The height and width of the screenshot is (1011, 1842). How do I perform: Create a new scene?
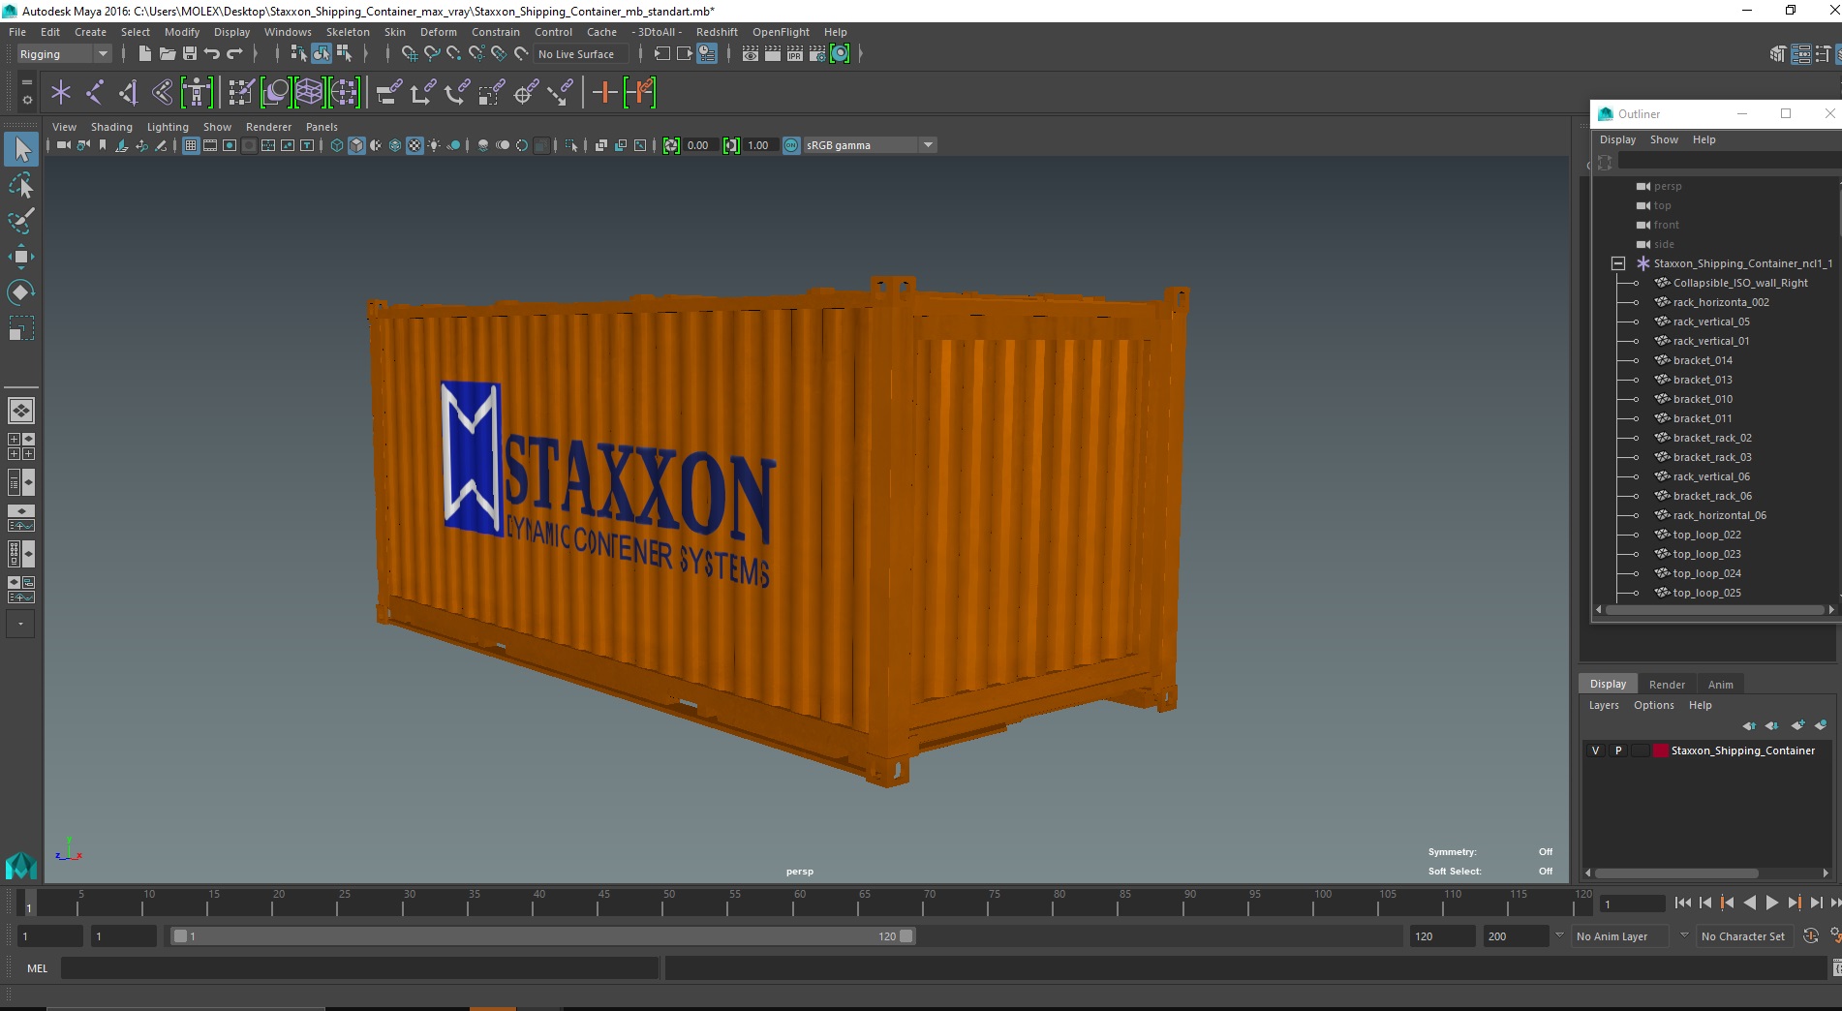pyautogui.click(x=144, y=54)
